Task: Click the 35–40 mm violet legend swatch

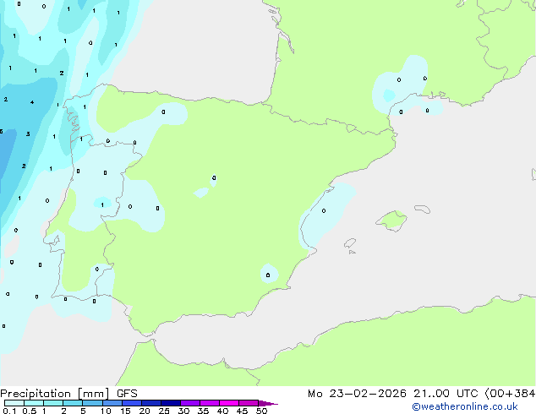Action: pos(209,403)
